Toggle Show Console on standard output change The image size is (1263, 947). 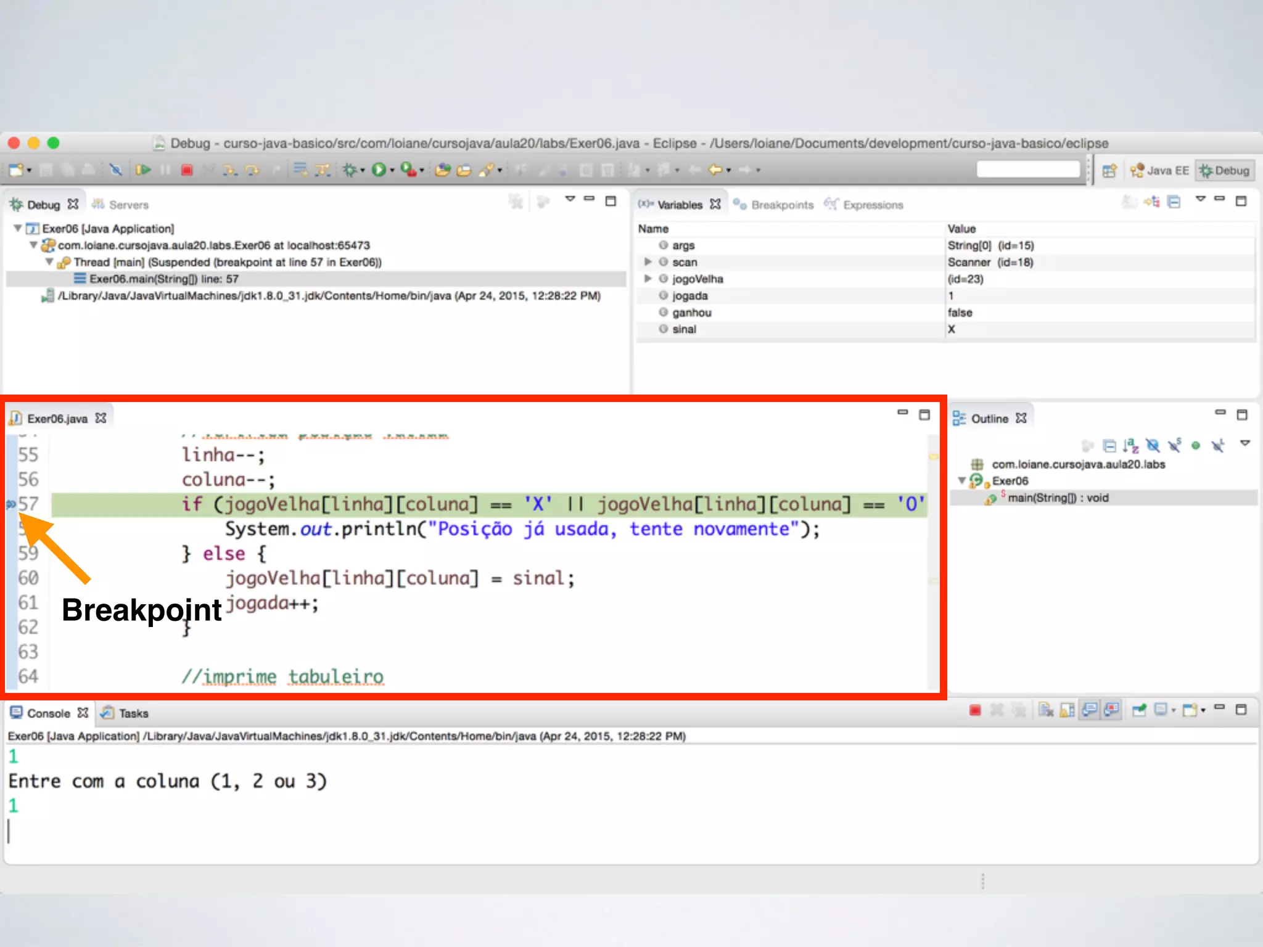[x=1090, y=710]
